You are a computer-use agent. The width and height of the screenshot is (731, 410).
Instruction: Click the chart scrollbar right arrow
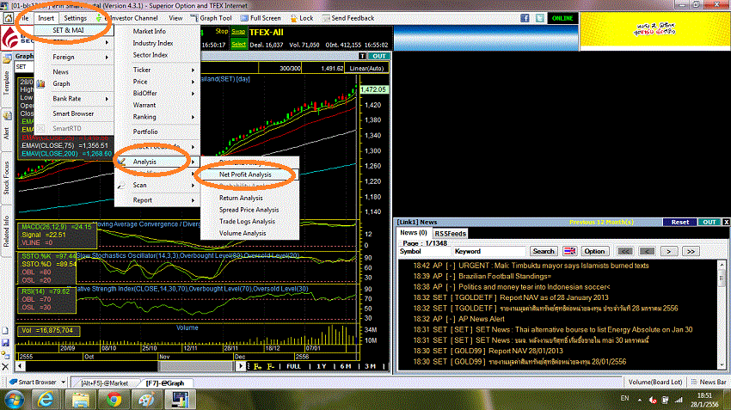coord(241,366)
